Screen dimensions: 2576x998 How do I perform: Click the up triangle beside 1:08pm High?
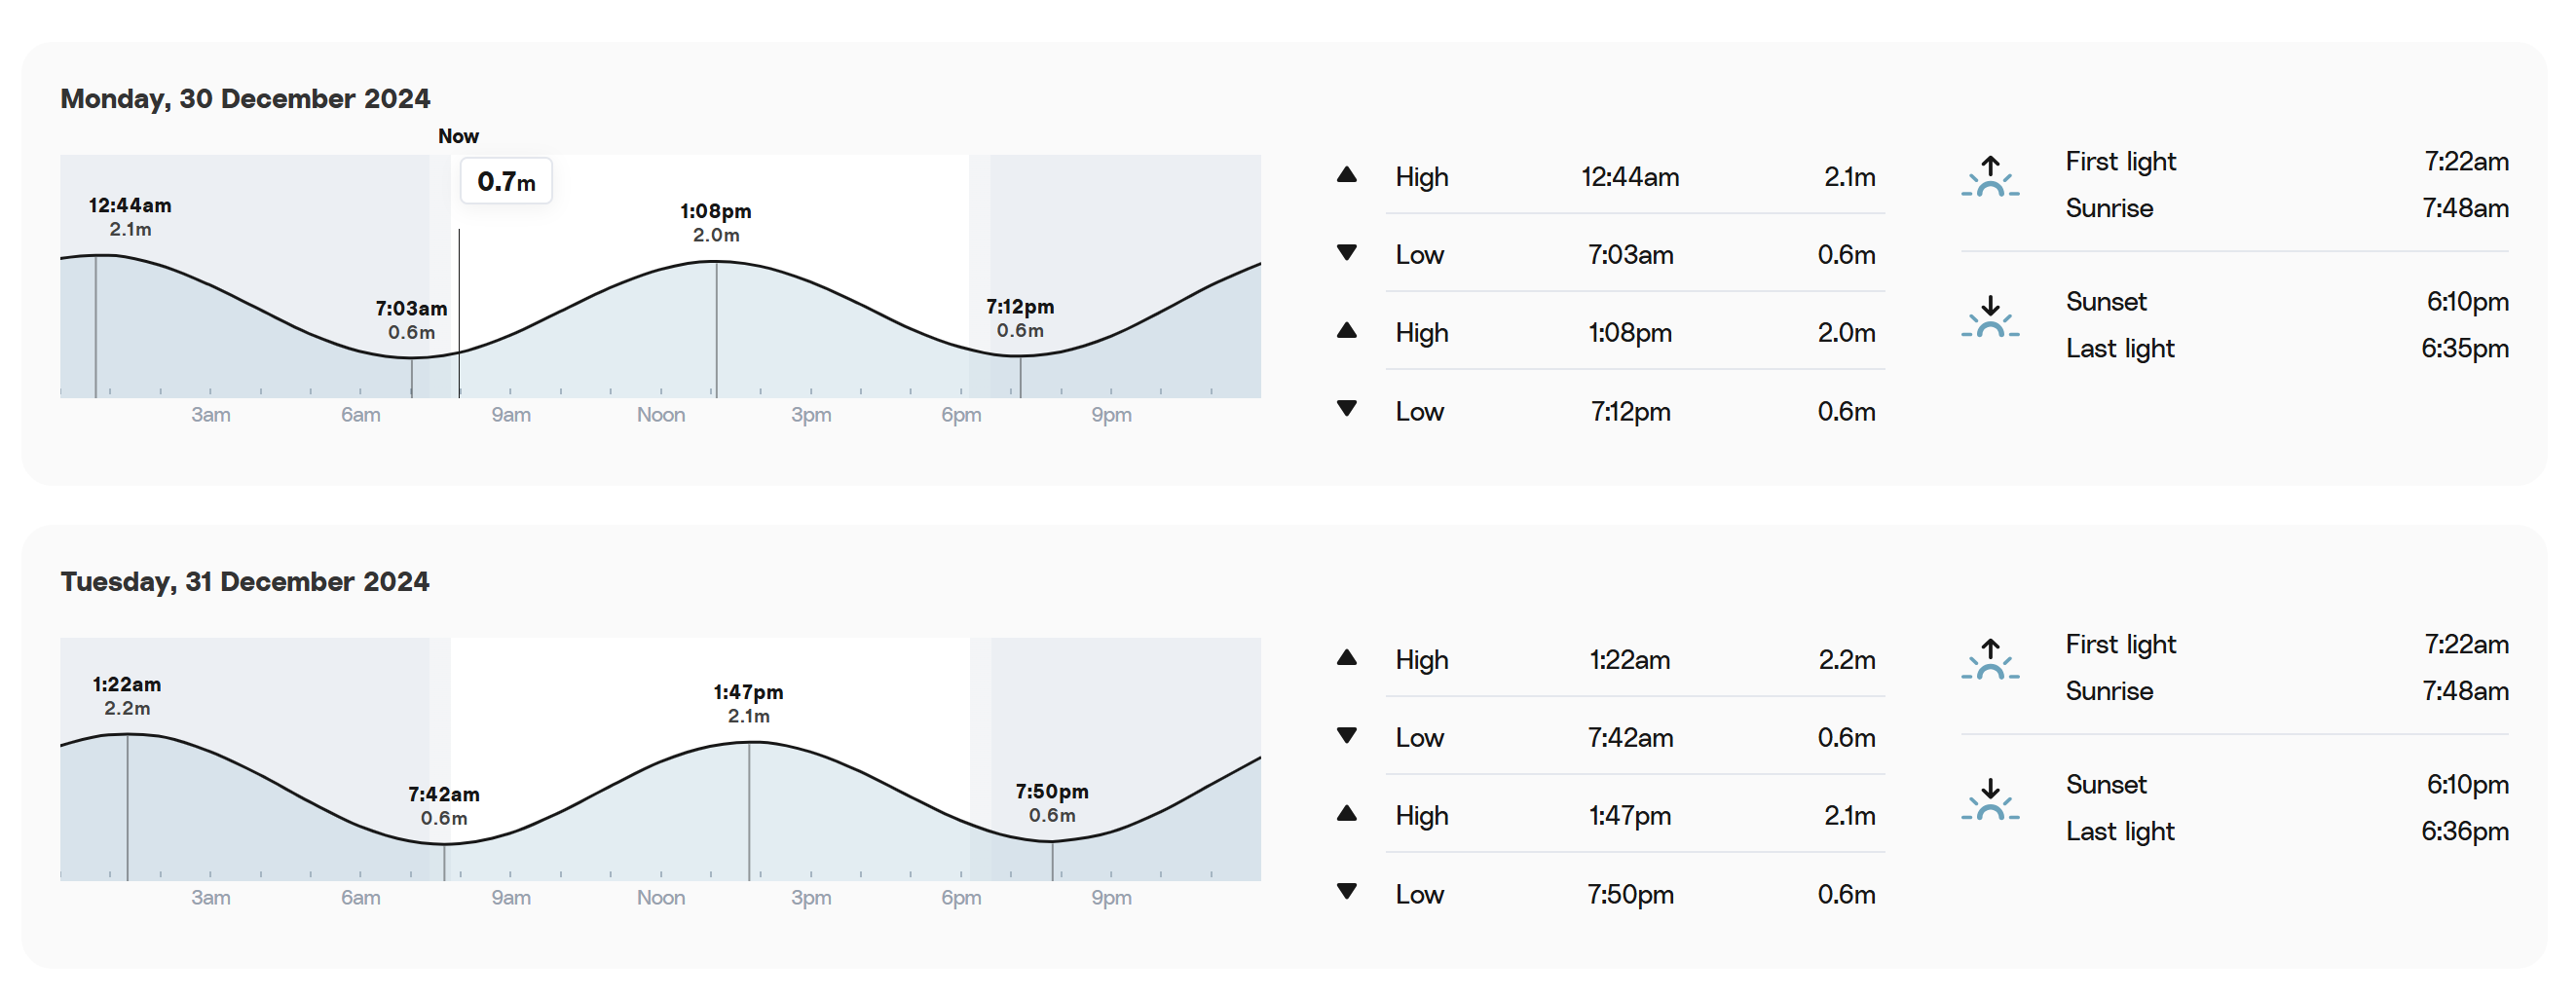tap(1347, 331)
